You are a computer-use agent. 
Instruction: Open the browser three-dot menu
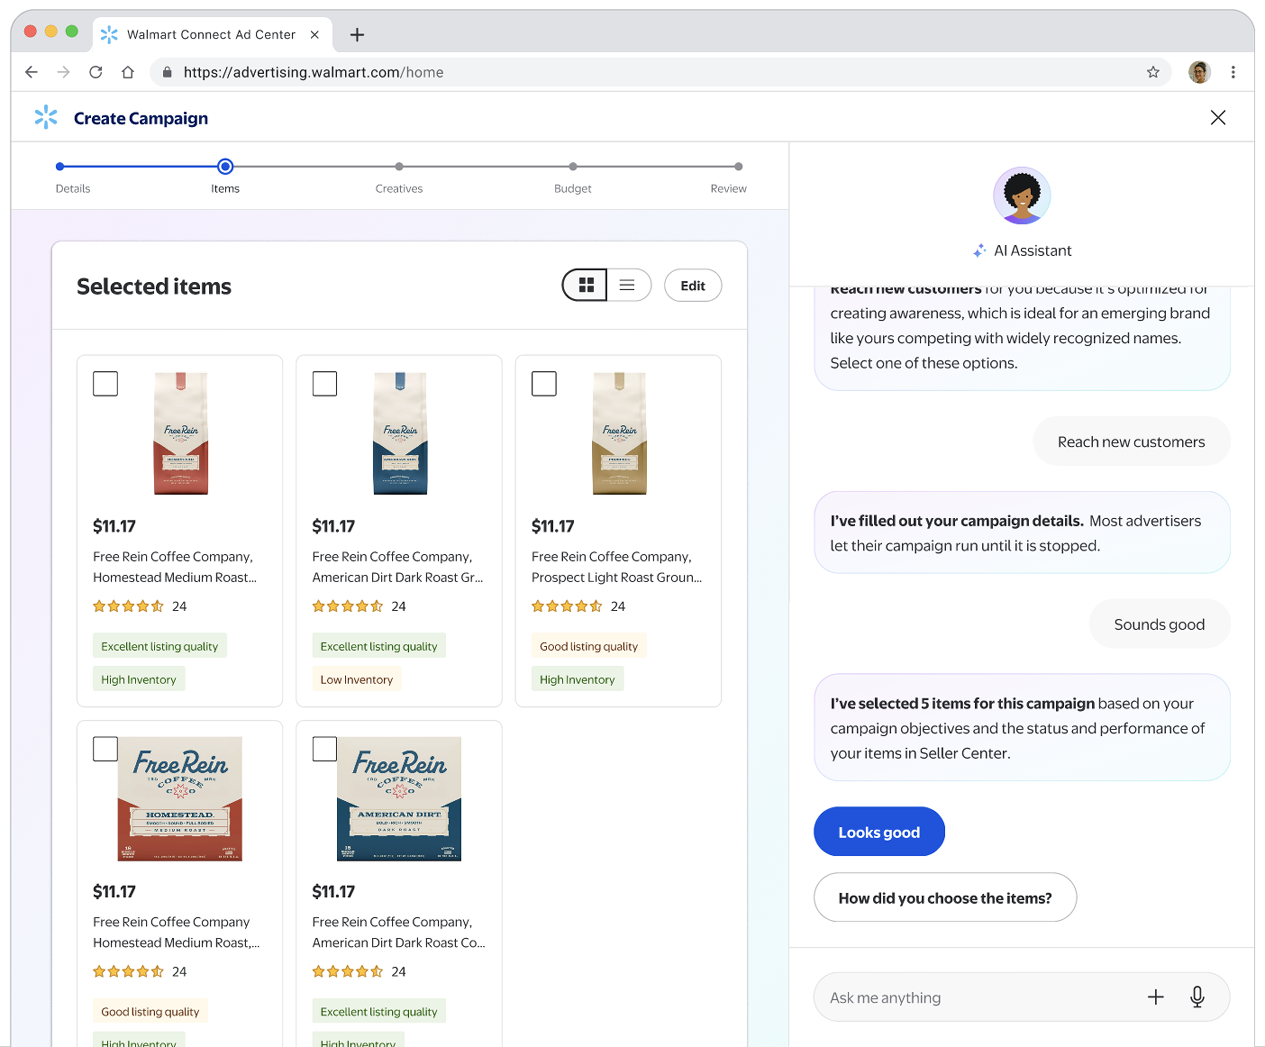(1233, 72)
